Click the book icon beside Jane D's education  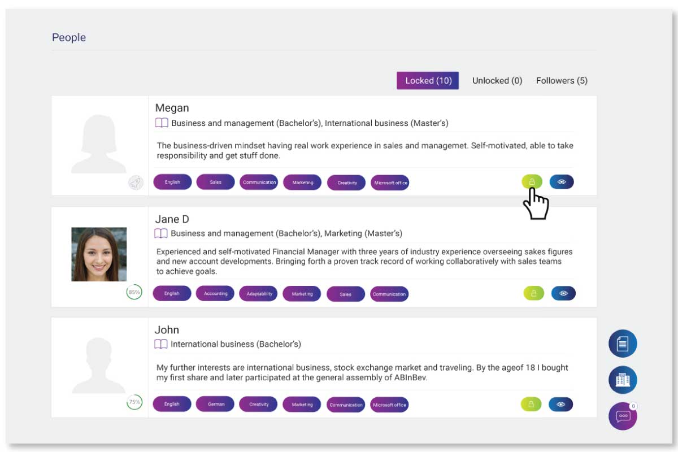point(161,233)
